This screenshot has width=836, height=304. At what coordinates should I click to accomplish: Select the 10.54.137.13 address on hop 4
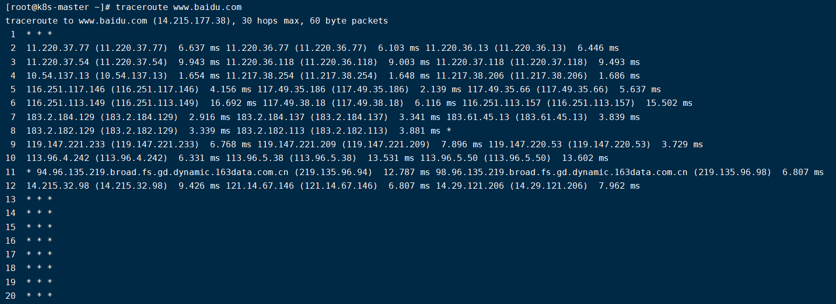tap(58, 76)
